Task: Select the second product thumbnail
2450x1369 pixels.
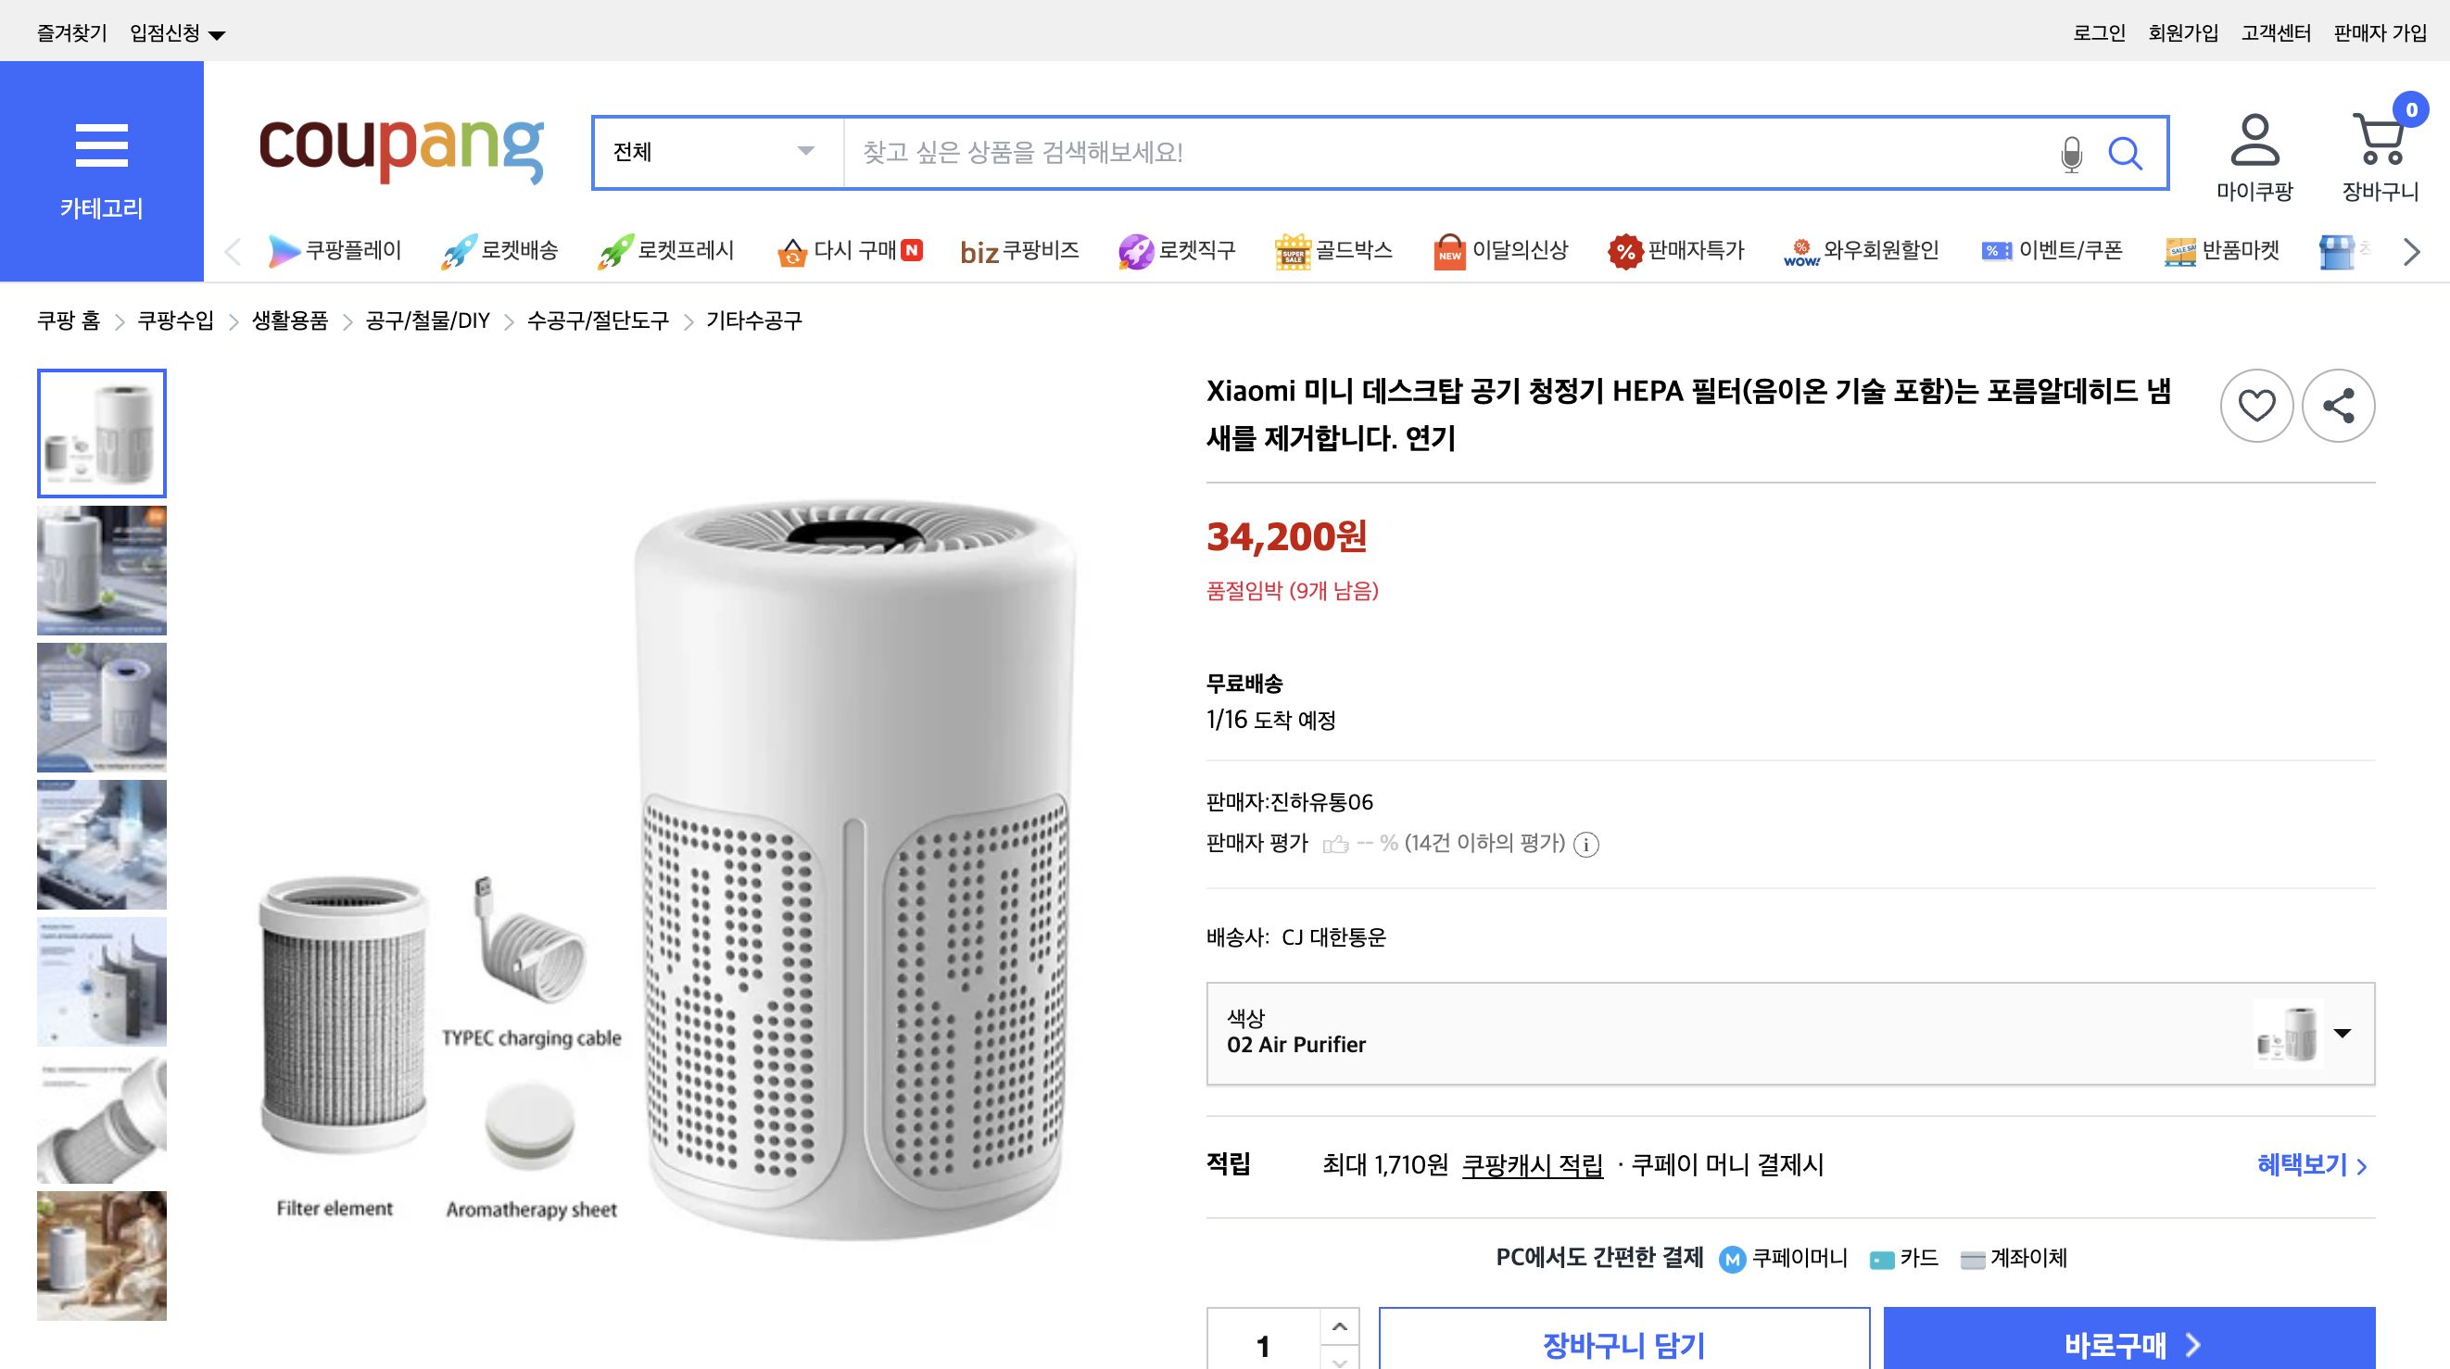Action: 101,571
